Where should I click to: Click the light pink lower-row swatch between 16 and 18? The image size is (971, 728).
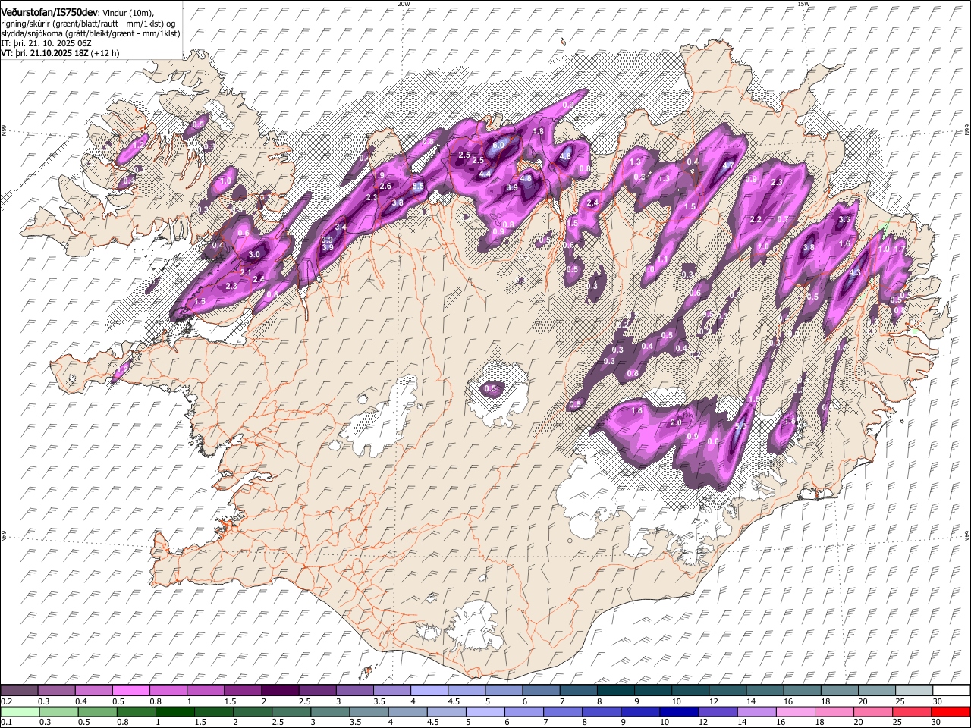tap(794, 711)
